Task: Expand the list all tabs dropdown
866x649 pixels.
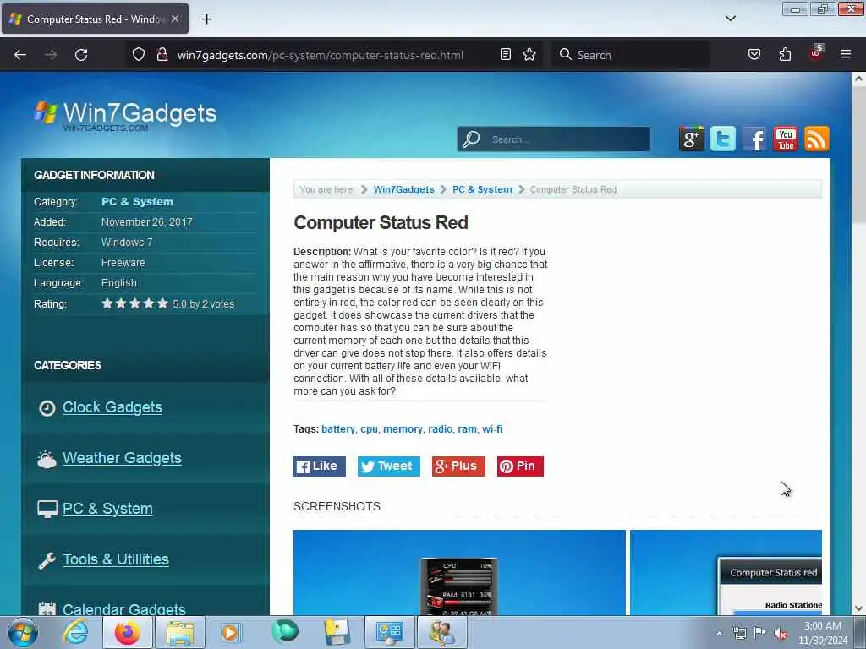Action: 731,19
